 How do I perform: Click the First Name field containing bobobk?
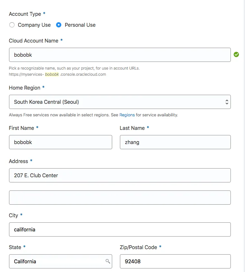click(60, 142)
